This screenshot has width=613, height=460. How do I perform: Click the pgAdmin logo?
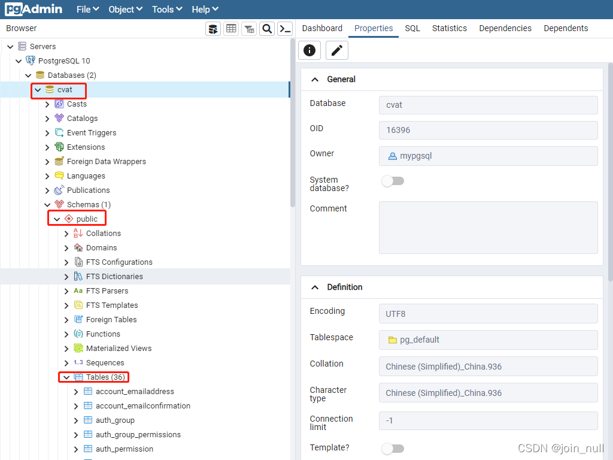click(34, 9)
